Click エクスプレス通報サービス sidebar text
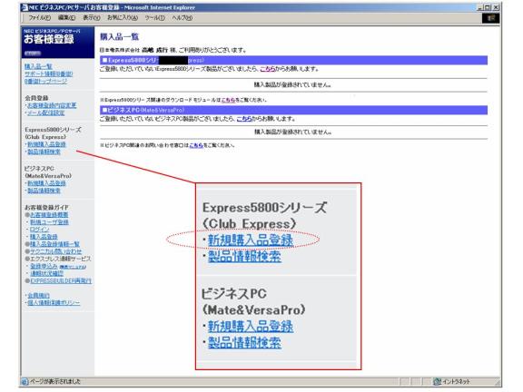This screenshot has height=392, width=523. pyautogui.click(x=60, y=259)
